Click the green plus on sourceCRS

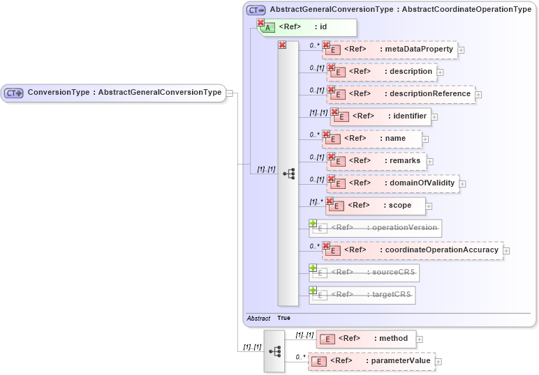[x=313, y=268]
